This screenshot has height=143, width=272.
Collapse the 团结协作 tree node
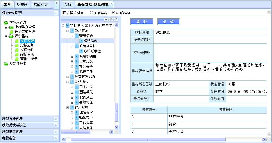68,82
